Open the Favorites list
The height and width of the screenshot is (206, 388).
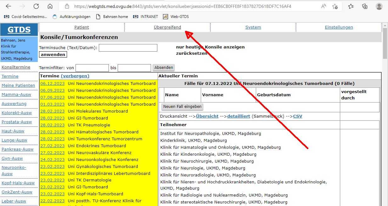[351, 6]
